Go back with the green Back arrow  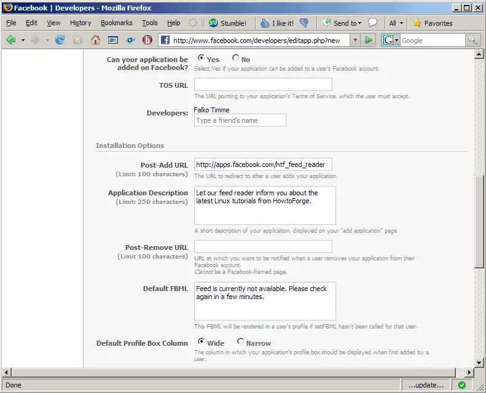11,40
